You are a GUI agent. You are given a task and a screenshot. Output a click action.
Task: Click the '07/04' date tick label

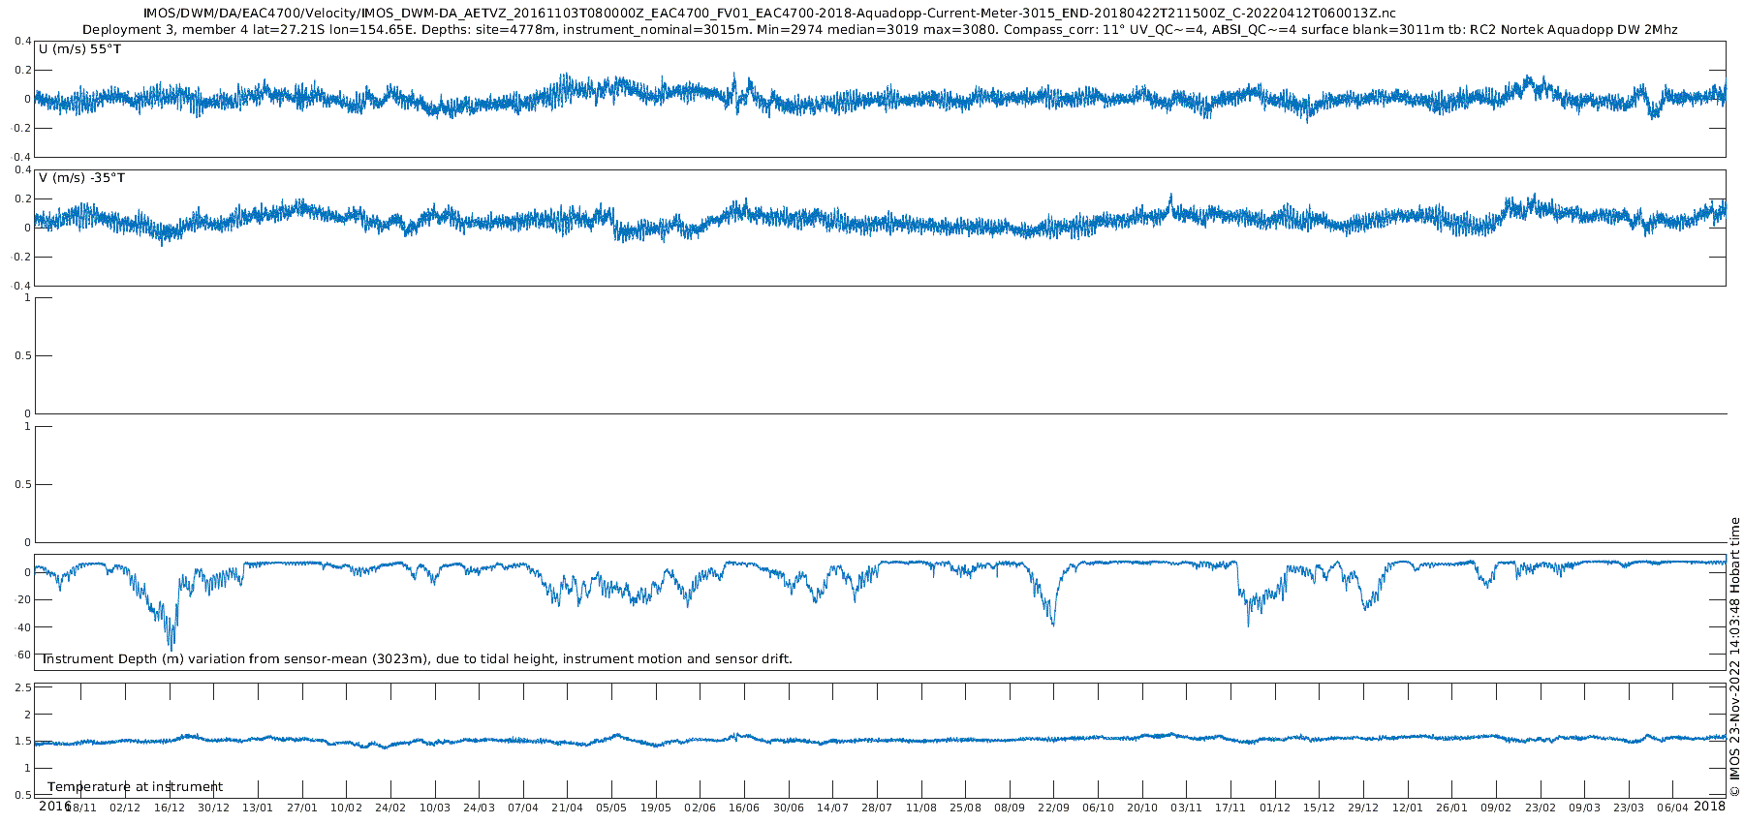point(523,808)
